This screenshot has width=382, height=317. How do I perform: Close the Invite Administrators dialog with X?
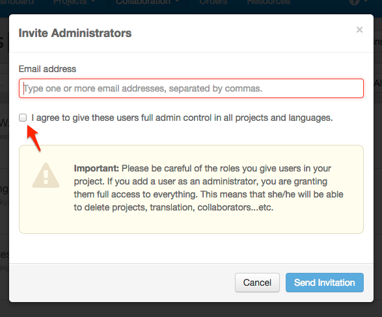(x=359, y=30)
